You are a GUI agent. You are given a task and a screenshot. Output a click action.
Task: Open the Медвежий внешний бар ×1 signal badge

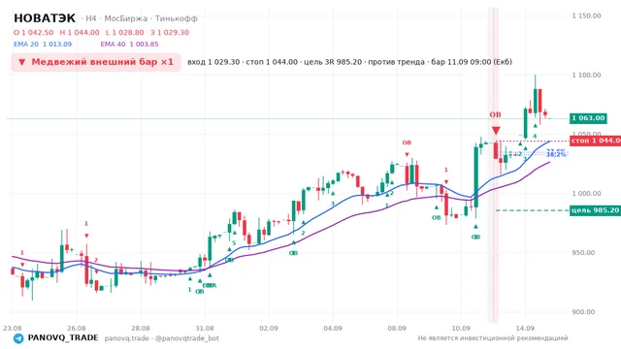(96, 62)
